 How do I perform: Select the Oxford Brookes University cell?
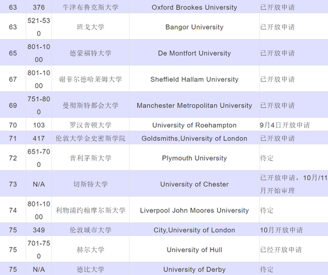(194, 7)
